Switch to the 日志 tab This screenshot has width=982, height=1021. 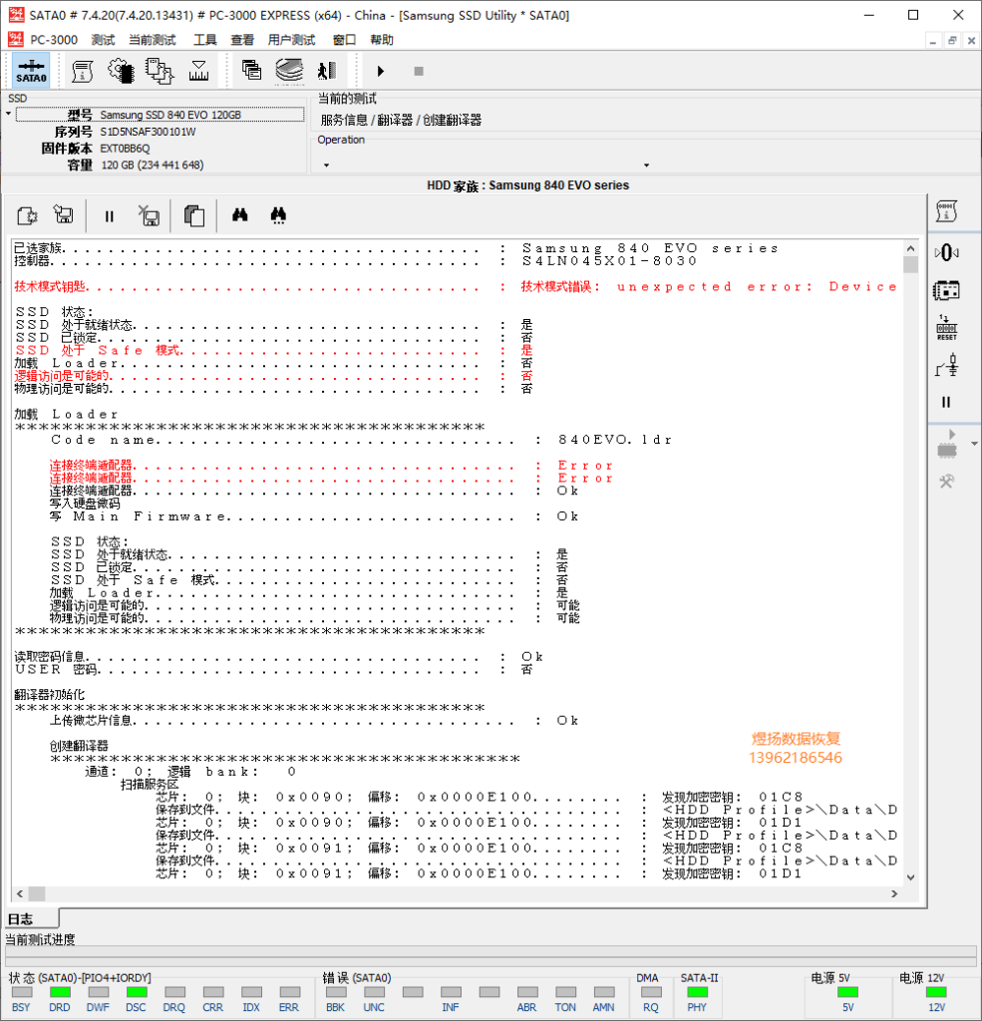31,918
